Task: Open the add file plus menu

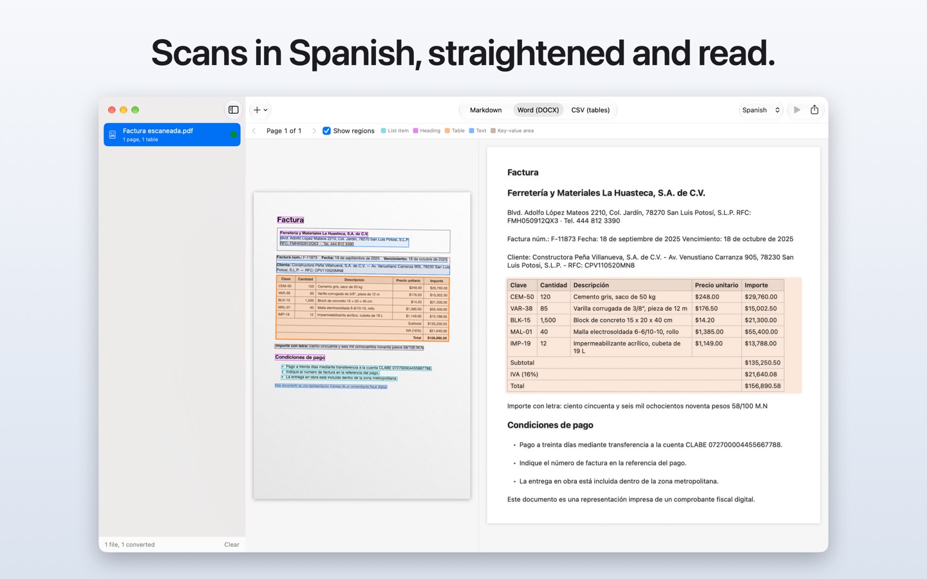Action: point(260,110)
